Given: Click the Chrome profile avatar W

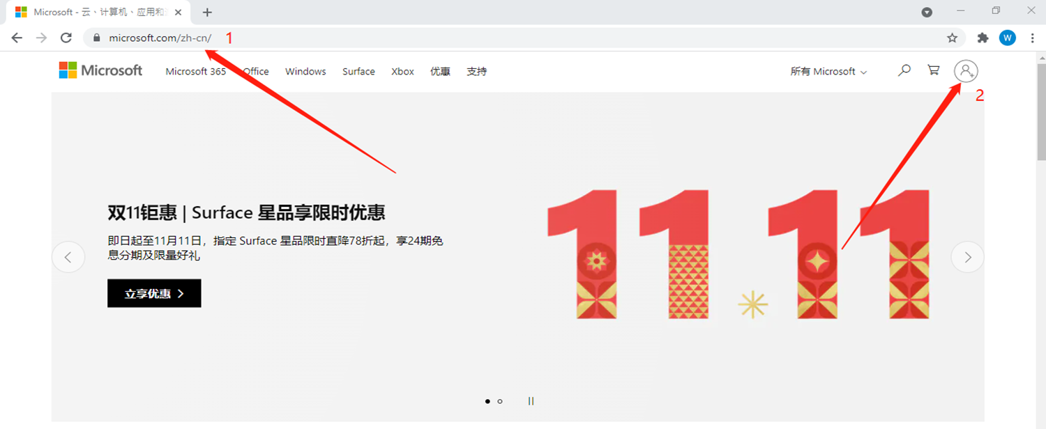Looking at the screenshot, I should (1007, 38).
